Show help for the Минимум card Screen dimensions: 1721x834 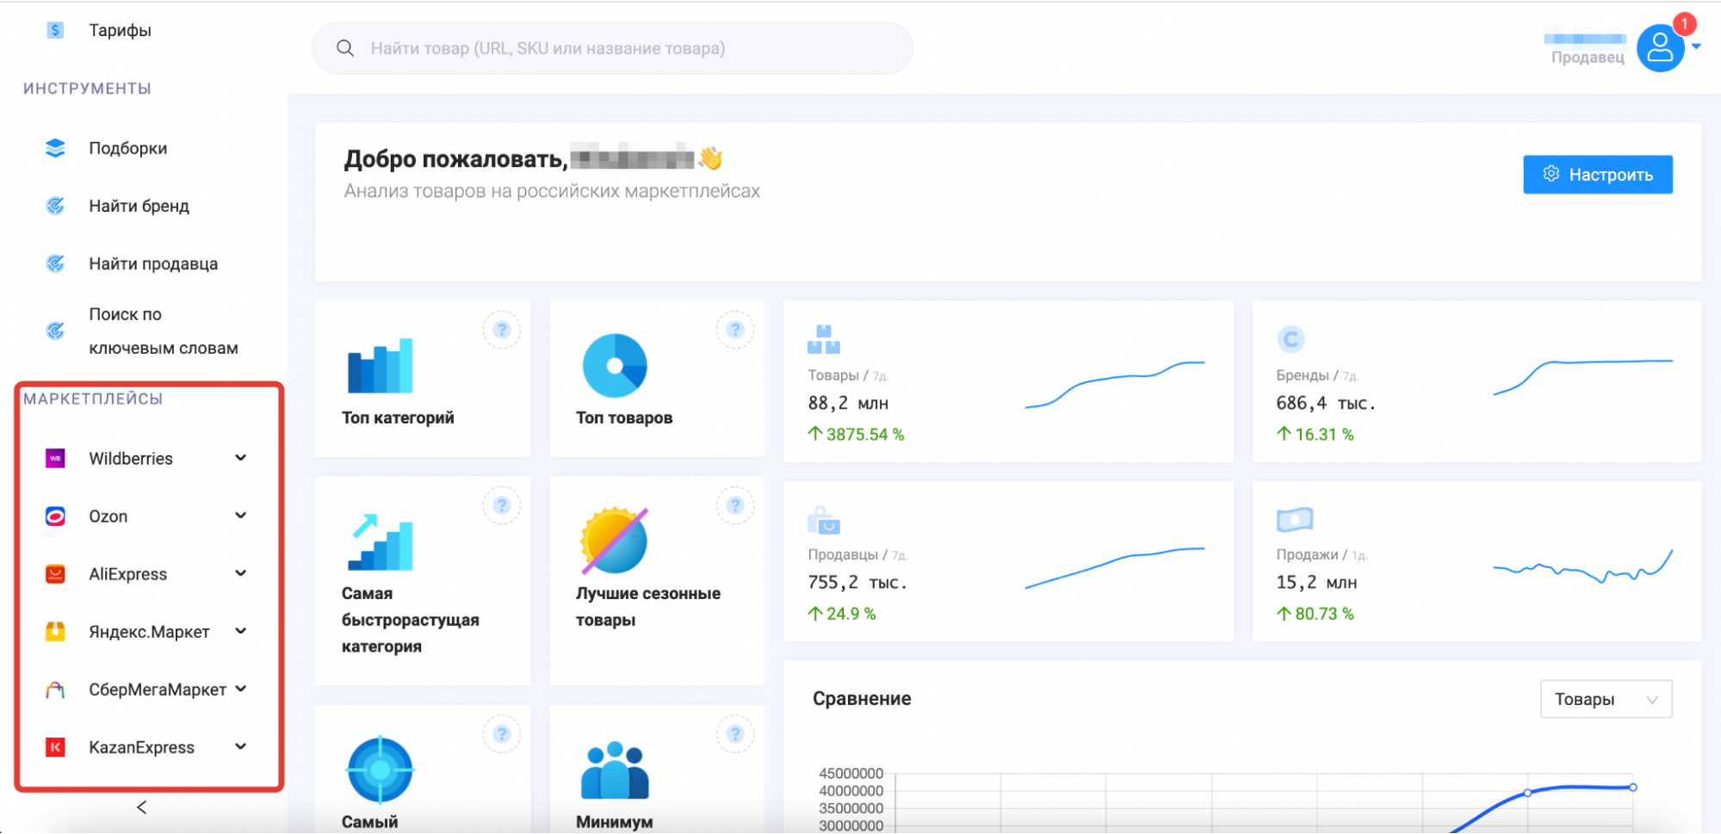(x=735, y=734)
